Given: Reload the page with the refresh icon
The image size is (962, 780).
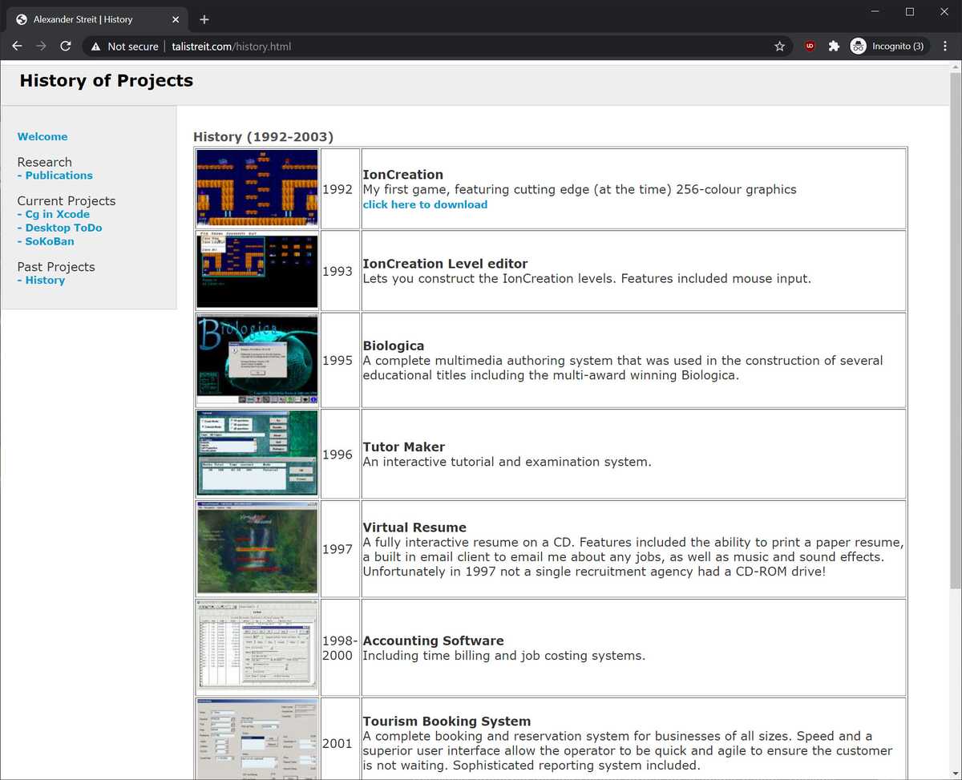Looking at the screenshot, I should pyautogui.click(x=66, y=46).
